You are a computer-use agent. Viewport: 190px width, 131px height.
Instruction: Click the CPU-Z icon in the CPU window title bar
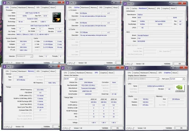pyautogui.click(x=4, y=3)
